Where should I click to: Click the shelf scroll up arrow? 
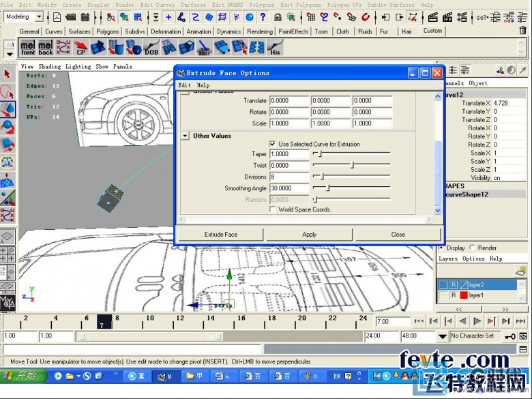tap(521, 43)
